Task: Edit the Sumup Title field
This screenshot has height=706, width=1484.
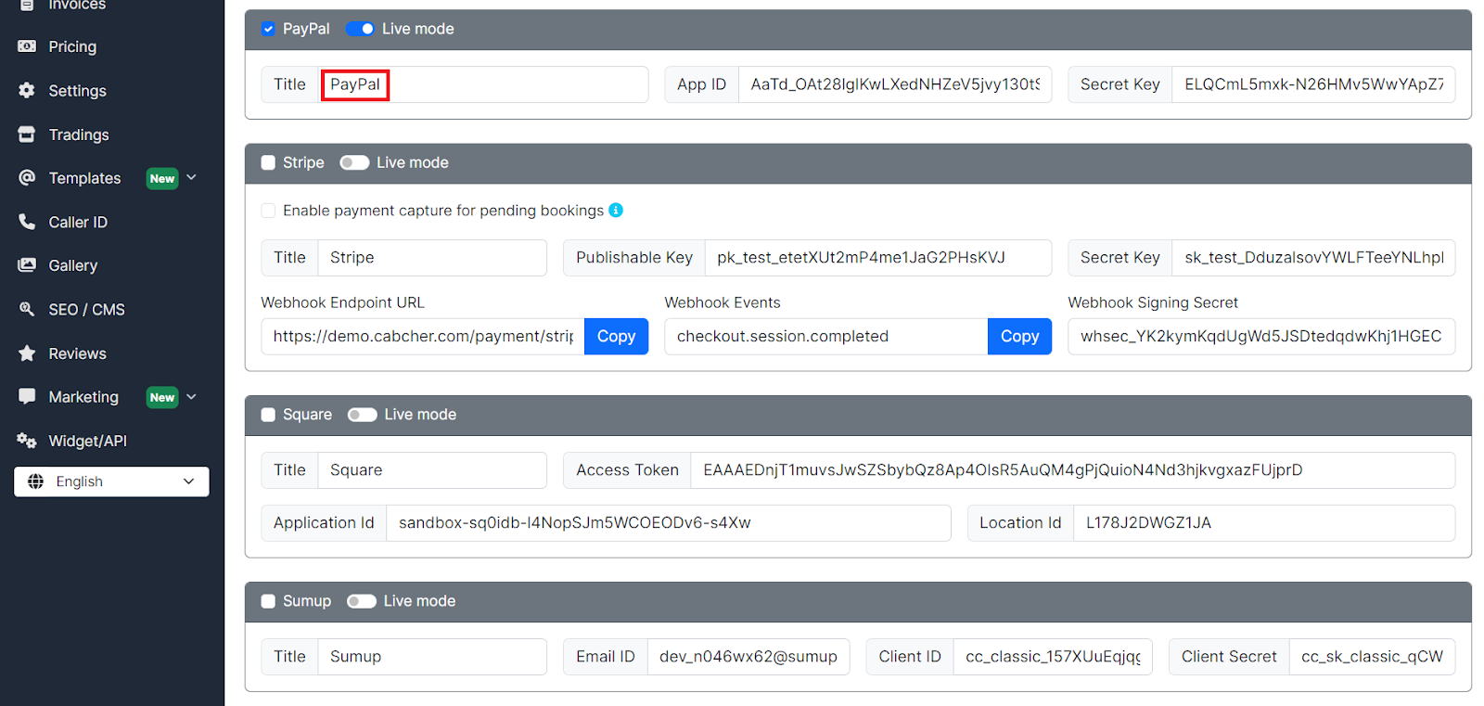Action: pos(432,657)
